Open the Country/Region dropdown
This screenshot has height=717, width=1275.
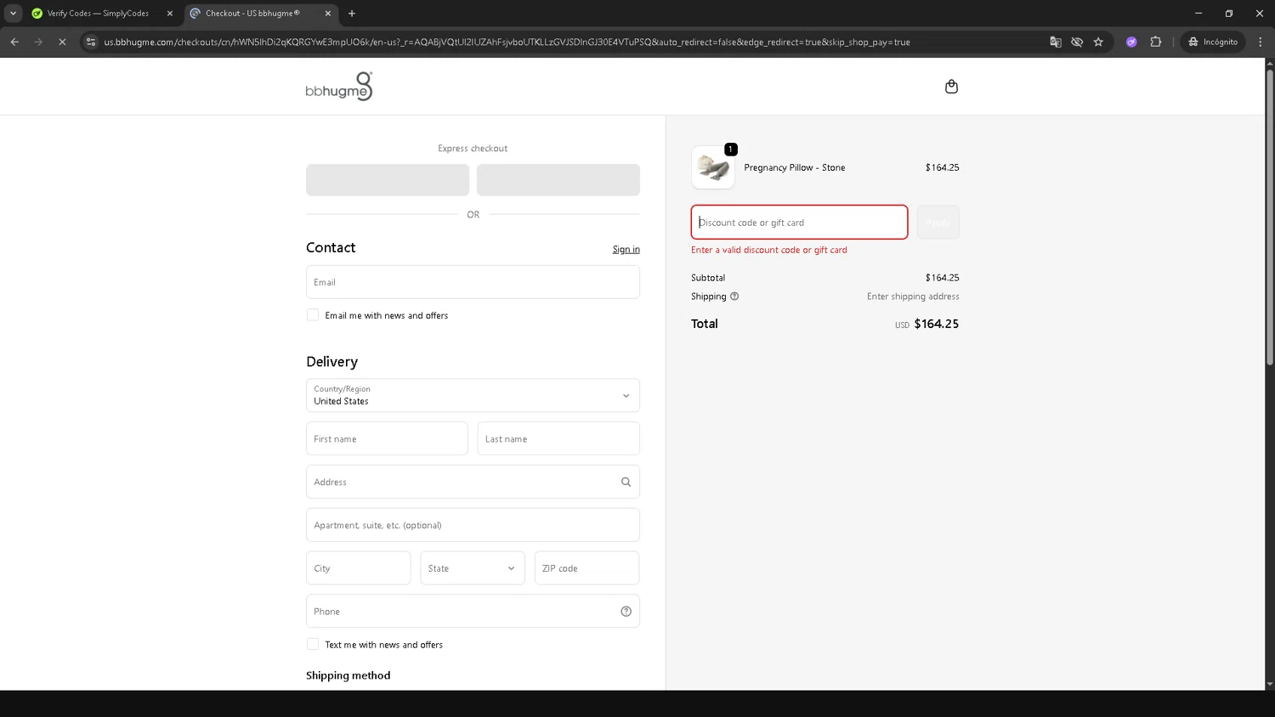(x=473, y=395)
